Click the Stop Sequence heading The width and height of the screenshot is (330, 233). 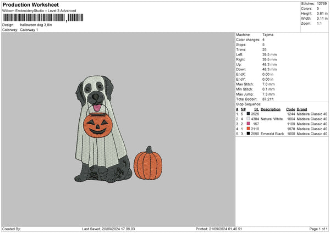click(x=249, y=104)
